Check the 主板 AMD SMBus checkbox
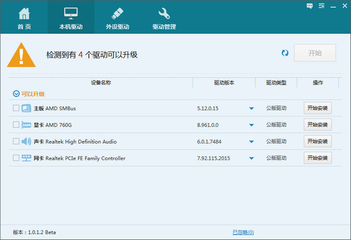This screenshot has width=351, height=240. point(16,108)
